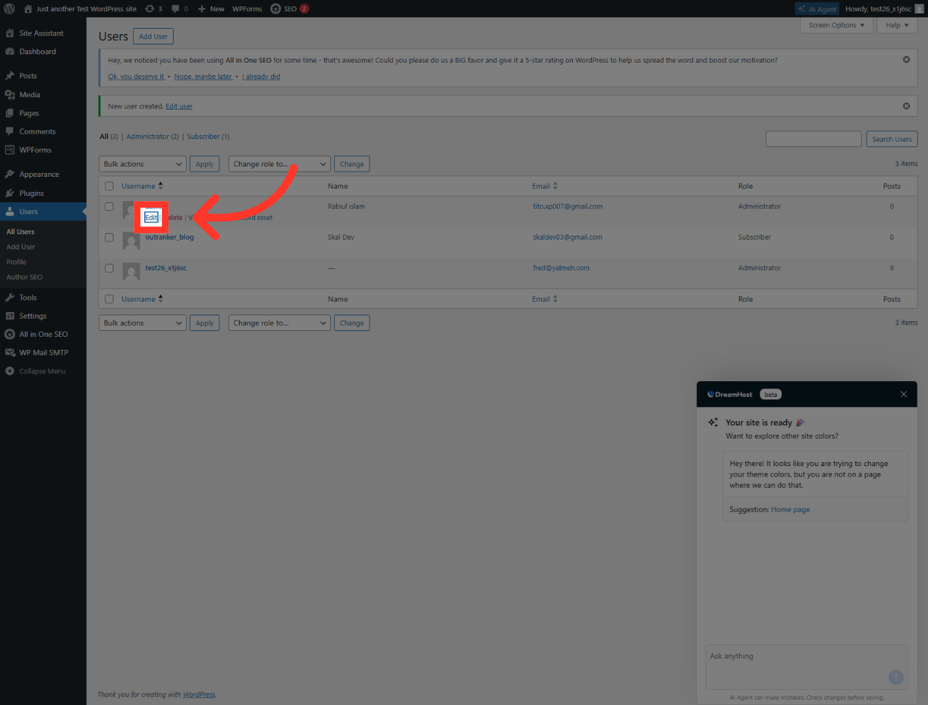
Task: Click the All in One SEO sidebar icon
Action: [x=10, y=334]
